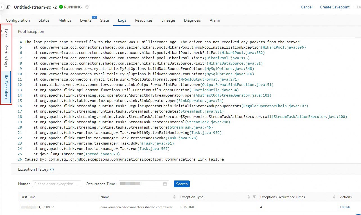The image size is (361, 215).
Task: Click the Task.java:928 reference
Action: click(181, 138)
